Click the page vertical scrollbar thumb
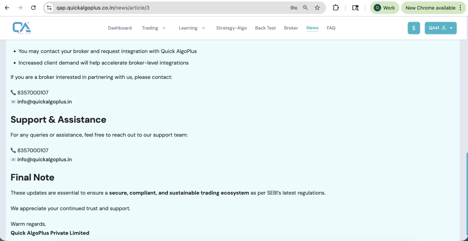Image resolution: width=468 pixels, height=241 pixels. coord(467,194)
